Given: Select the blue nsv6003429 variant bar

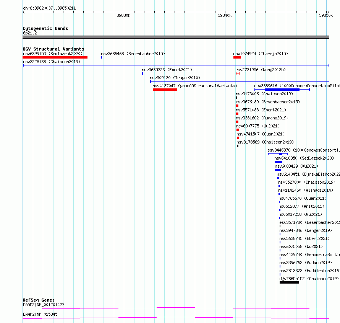Looking at the screenshot, I should pyautogui.click(x=278, y=170).
